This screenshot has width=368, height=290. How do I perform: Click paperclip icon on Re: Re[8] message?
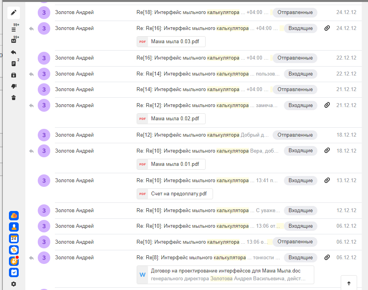point(327,258)
